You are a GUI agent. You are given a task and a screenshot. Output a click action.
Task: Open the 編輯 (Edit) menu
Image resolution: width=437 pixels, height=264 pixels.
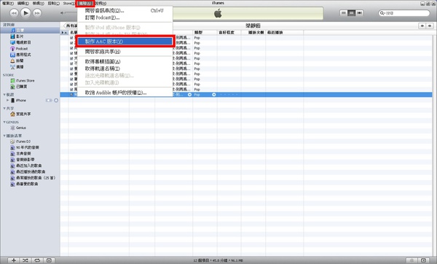pos(23,4)
